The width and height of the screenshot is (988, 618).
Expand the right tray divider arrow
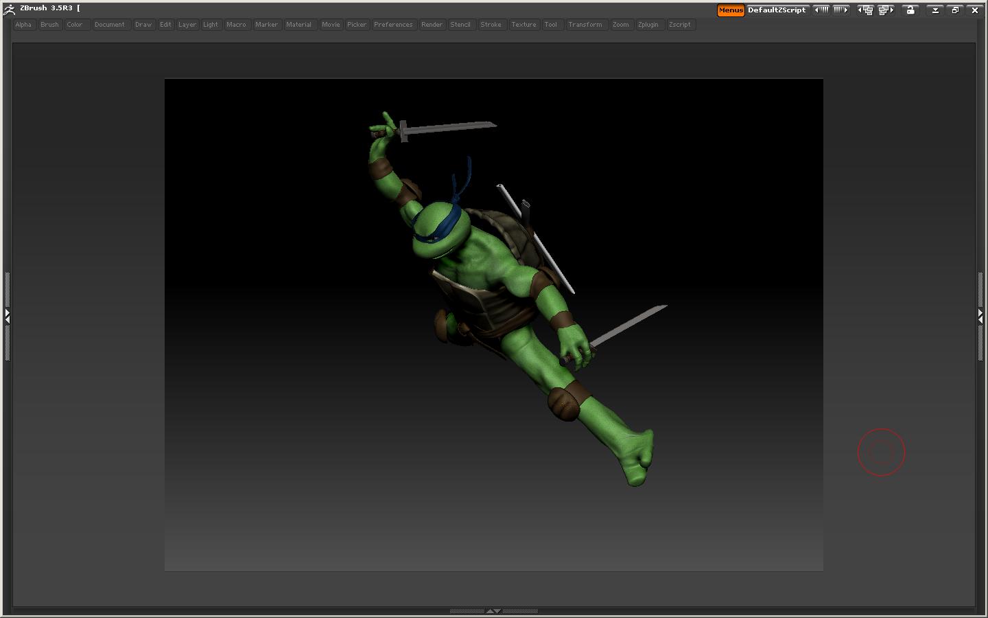point(980,316)
